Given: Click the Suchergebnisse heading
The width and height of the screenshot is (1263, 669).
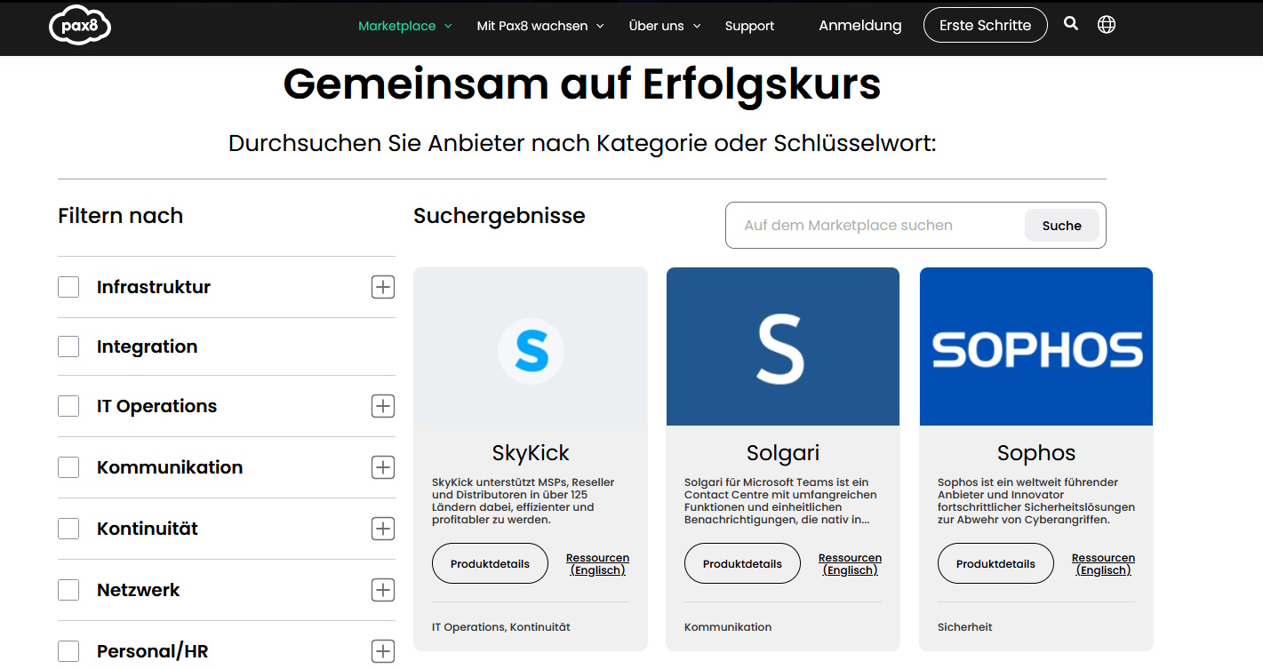Looking at the screenshot, I should point(500,216).
